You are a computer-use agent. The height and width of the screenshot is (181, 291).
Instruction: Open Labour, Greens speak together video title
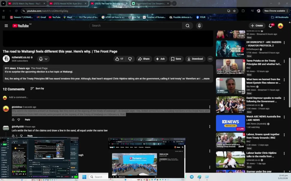[x=263, y=136]
